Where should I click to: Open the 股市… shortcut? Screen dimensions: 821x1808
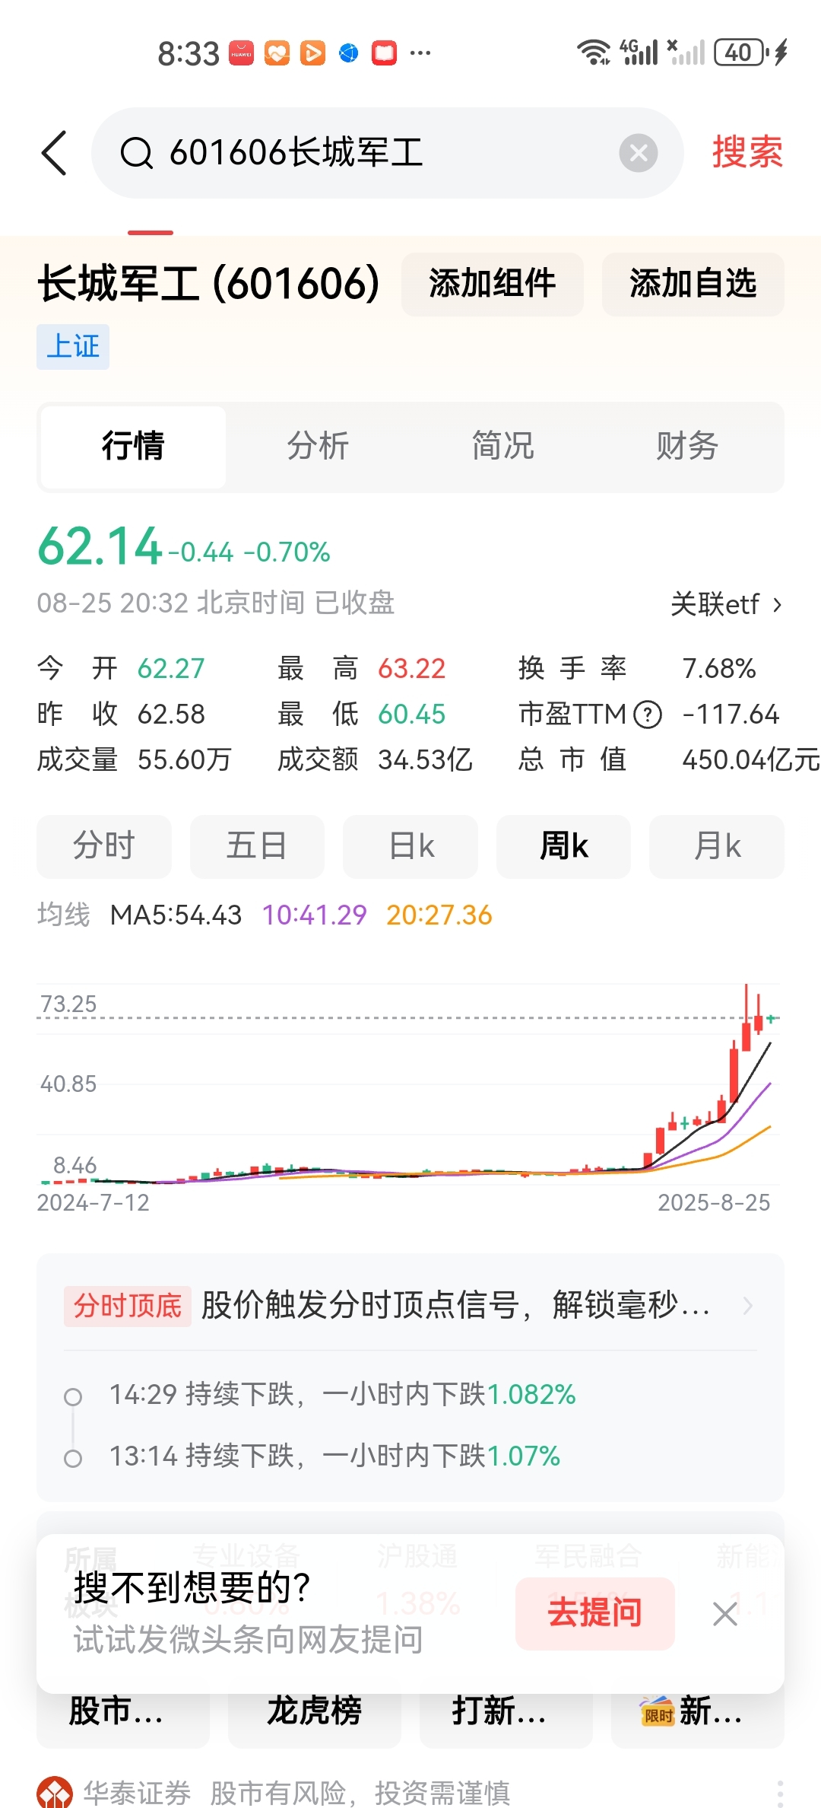(x=123, y=1711)
